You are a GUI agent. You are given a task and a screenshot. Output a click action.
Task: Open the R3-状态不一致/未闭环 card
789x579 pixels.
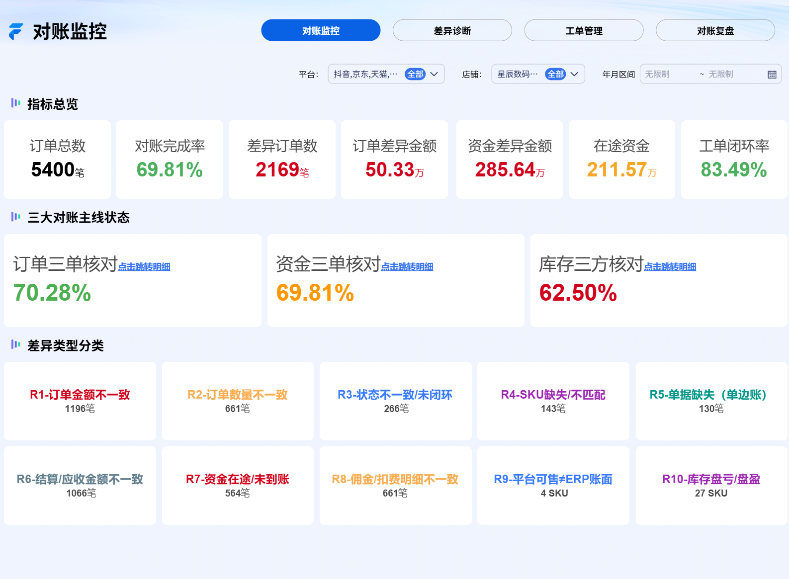coord(396,401)
